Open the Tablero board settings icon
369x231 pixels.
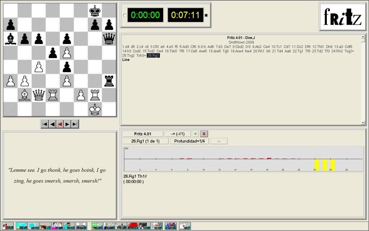point(97,226)
